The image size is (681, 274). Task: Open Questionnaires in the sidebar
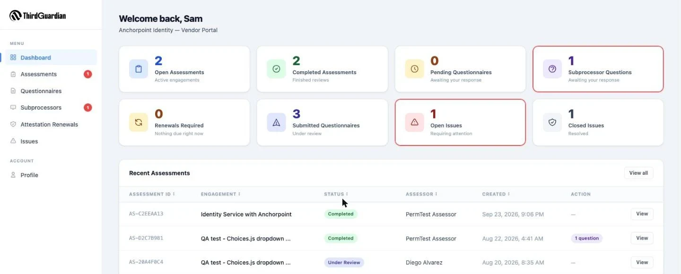coord(51,91)
